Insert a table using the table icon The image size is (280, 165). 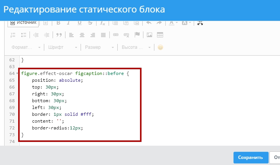[160, 35]
